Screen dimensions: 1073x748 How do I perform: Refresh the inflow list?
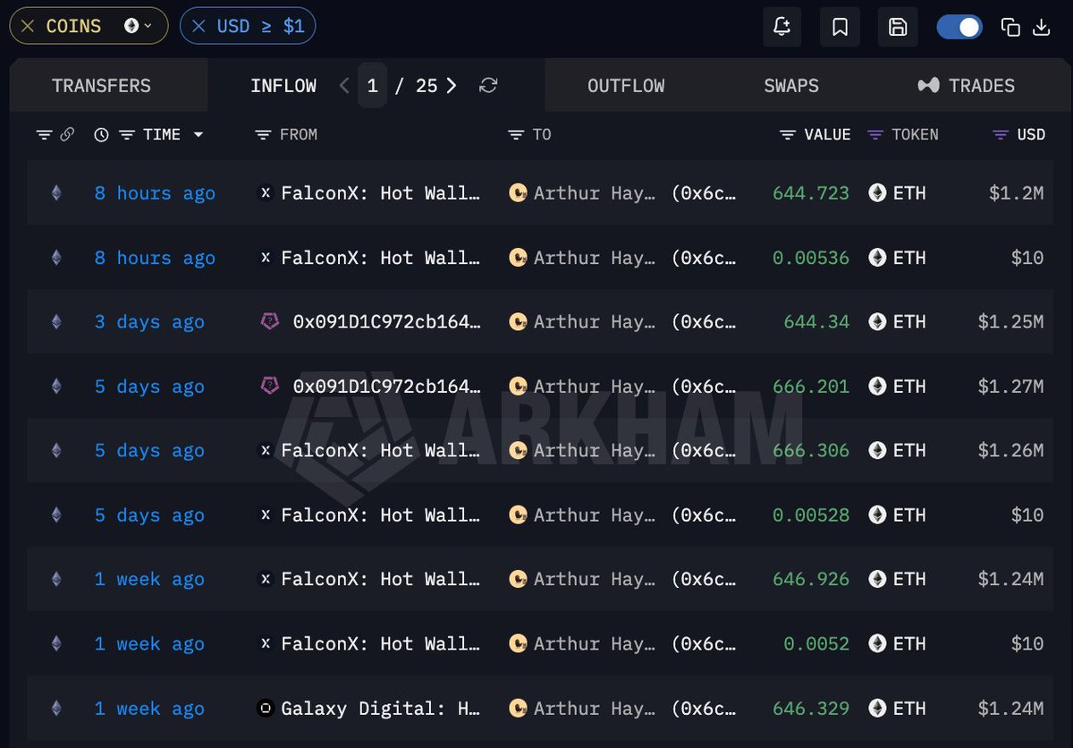[x=488, y=86]
